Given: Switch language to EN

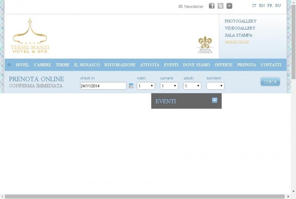Looking at the screenshot, I should pyautogui.click(x=262, y=6).
